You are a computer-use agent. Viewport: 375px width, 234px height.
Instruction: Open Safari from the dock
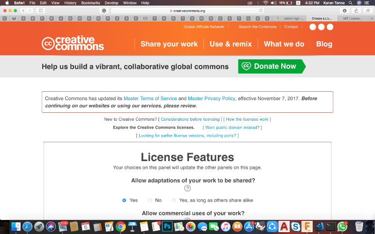(28, 227)
